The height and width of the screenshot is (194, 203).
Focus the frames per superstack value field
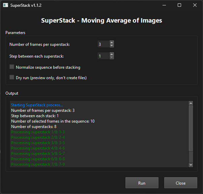pyautogui.click(x=103, y=44)
